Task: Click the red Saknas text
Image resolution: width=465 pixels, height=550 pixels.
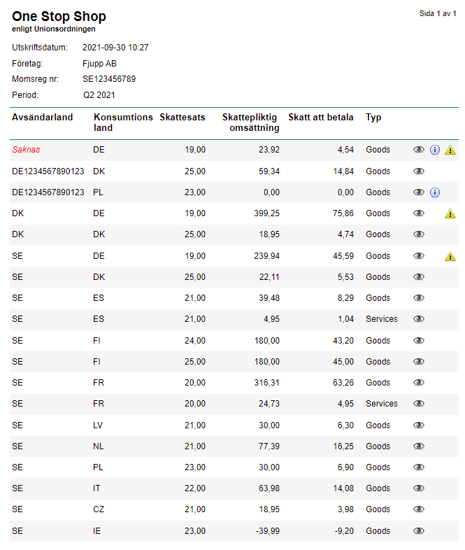Action: click(24, 150)
